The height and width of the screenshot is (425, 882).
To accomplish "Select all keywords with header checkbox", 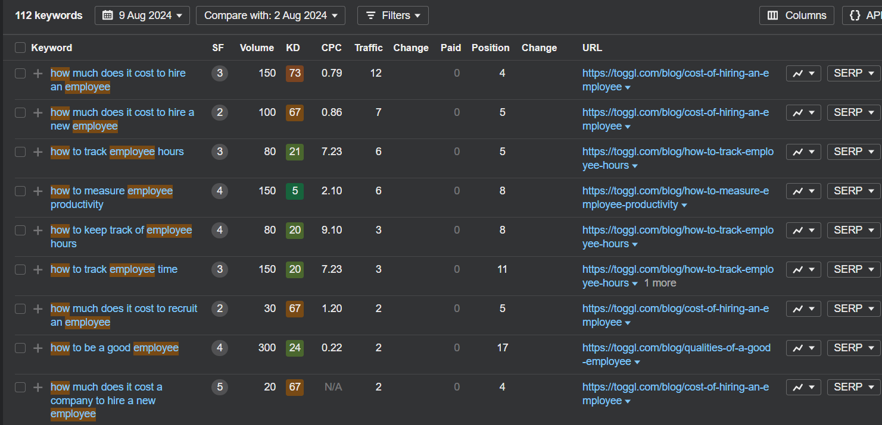I will (x=20, y=48).
